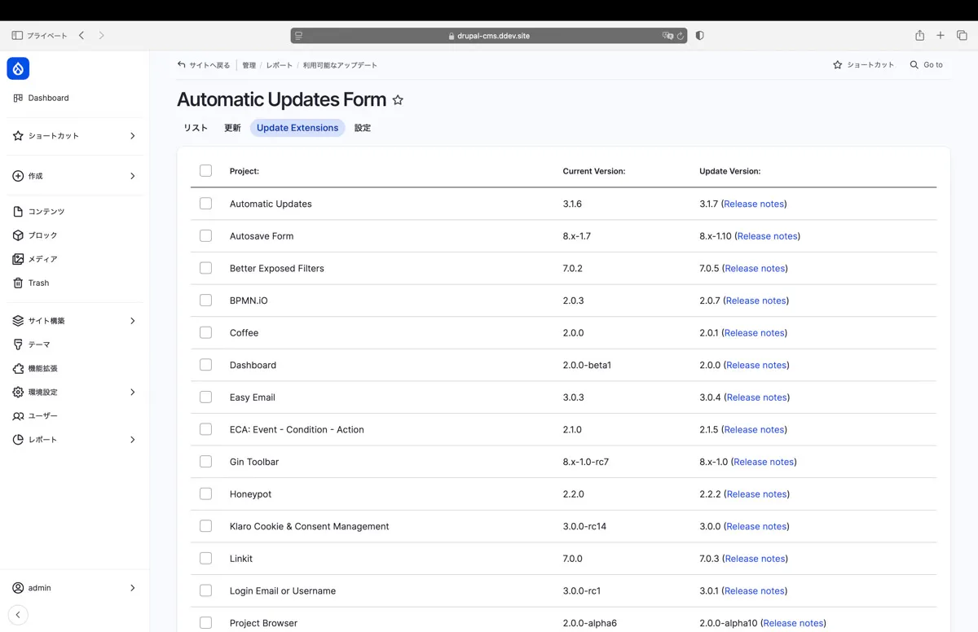Toggle the select-all checkbox in table header
978x632 pixels.
coord(205,171)
